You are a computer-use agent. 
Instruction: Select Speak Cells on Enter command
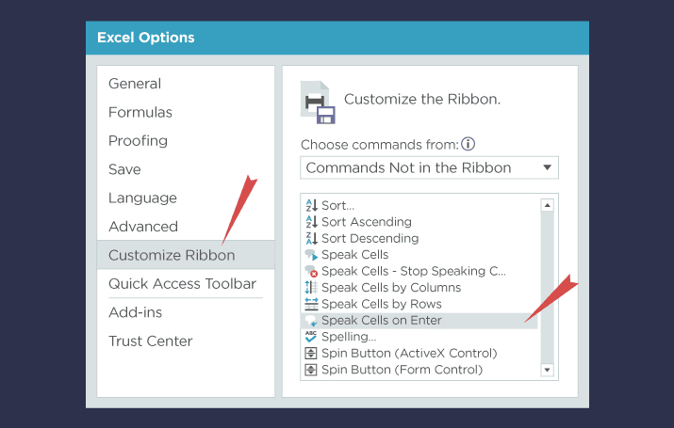[x=419, y=321]
